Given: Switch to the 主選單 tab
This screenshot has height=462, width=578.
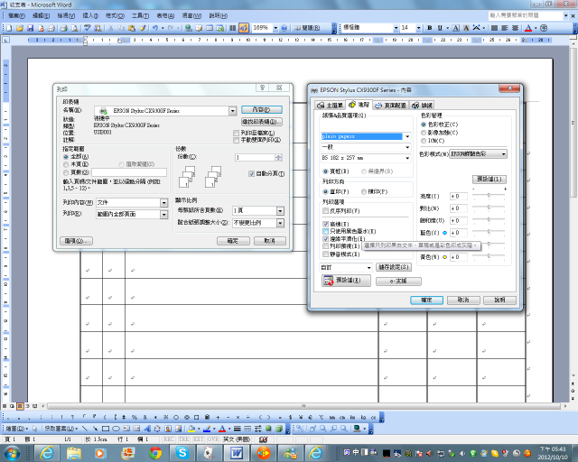Looking at the screenshot, I should [330, 106].
